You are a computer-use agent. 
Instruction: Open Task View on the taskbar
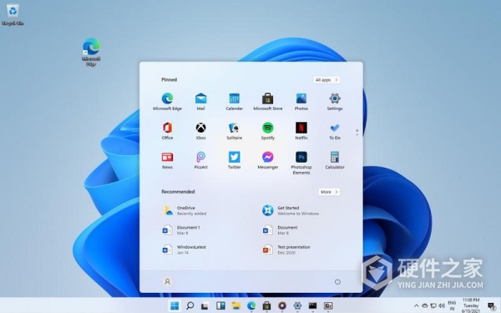click(205, 306)
